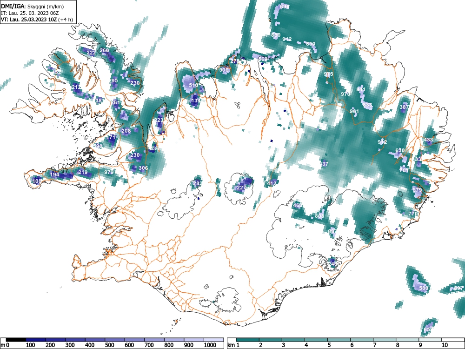Click the 579 visibility value on the east coast

pos(417,190)
